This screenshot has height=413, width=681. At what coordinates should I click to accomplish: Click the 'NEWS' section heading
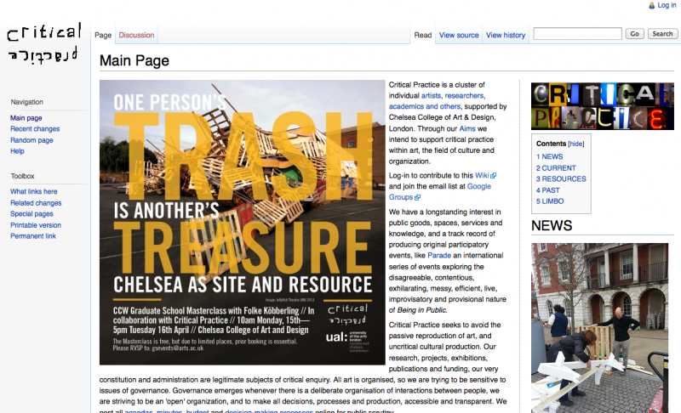pyautogui.click(x=552, y=225)
